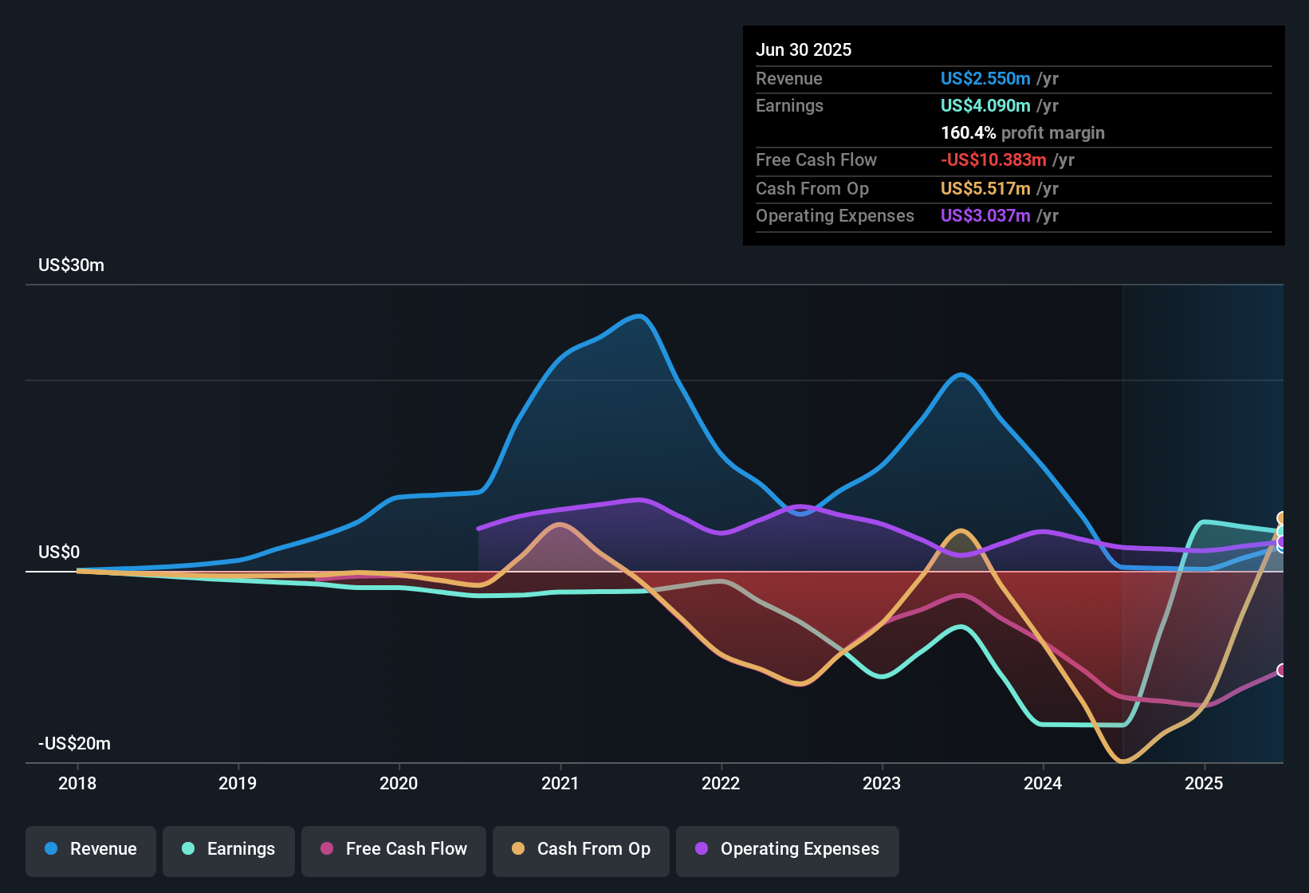Click the Jun 30 2025 tooltip header
This screenshot has height=893, width=1309.
[x=804, y=49]
